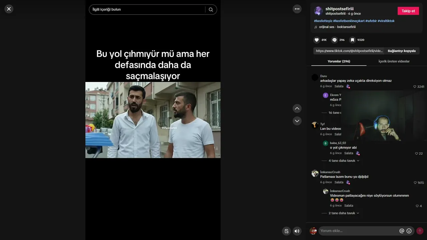Insert a mention with @ icon

pos(402,231)
